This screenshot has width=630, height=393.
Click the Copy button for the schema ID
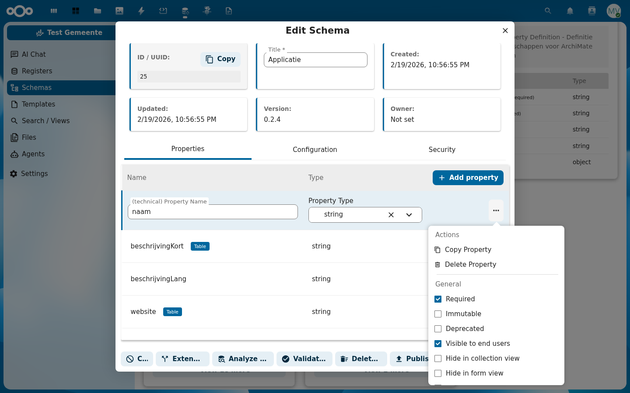(220, 59)
